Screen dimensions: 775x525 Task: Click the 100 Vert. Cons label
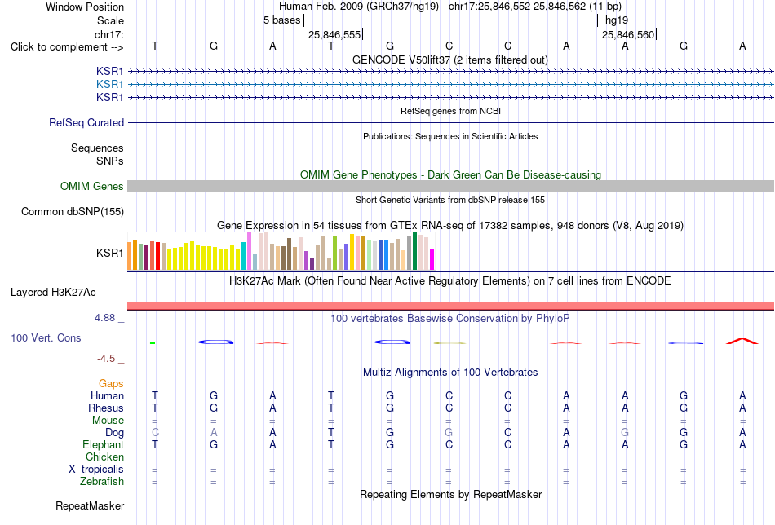click(x=46, y=337)
